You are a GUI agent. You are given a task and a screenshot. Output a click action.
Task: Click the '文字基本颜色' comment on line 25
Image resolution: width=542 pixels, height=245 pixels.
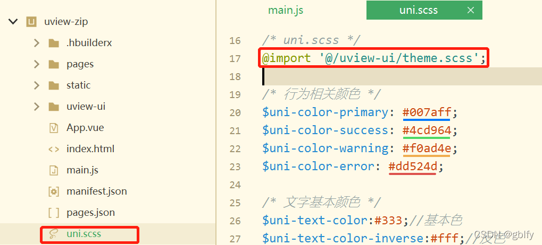322,202
